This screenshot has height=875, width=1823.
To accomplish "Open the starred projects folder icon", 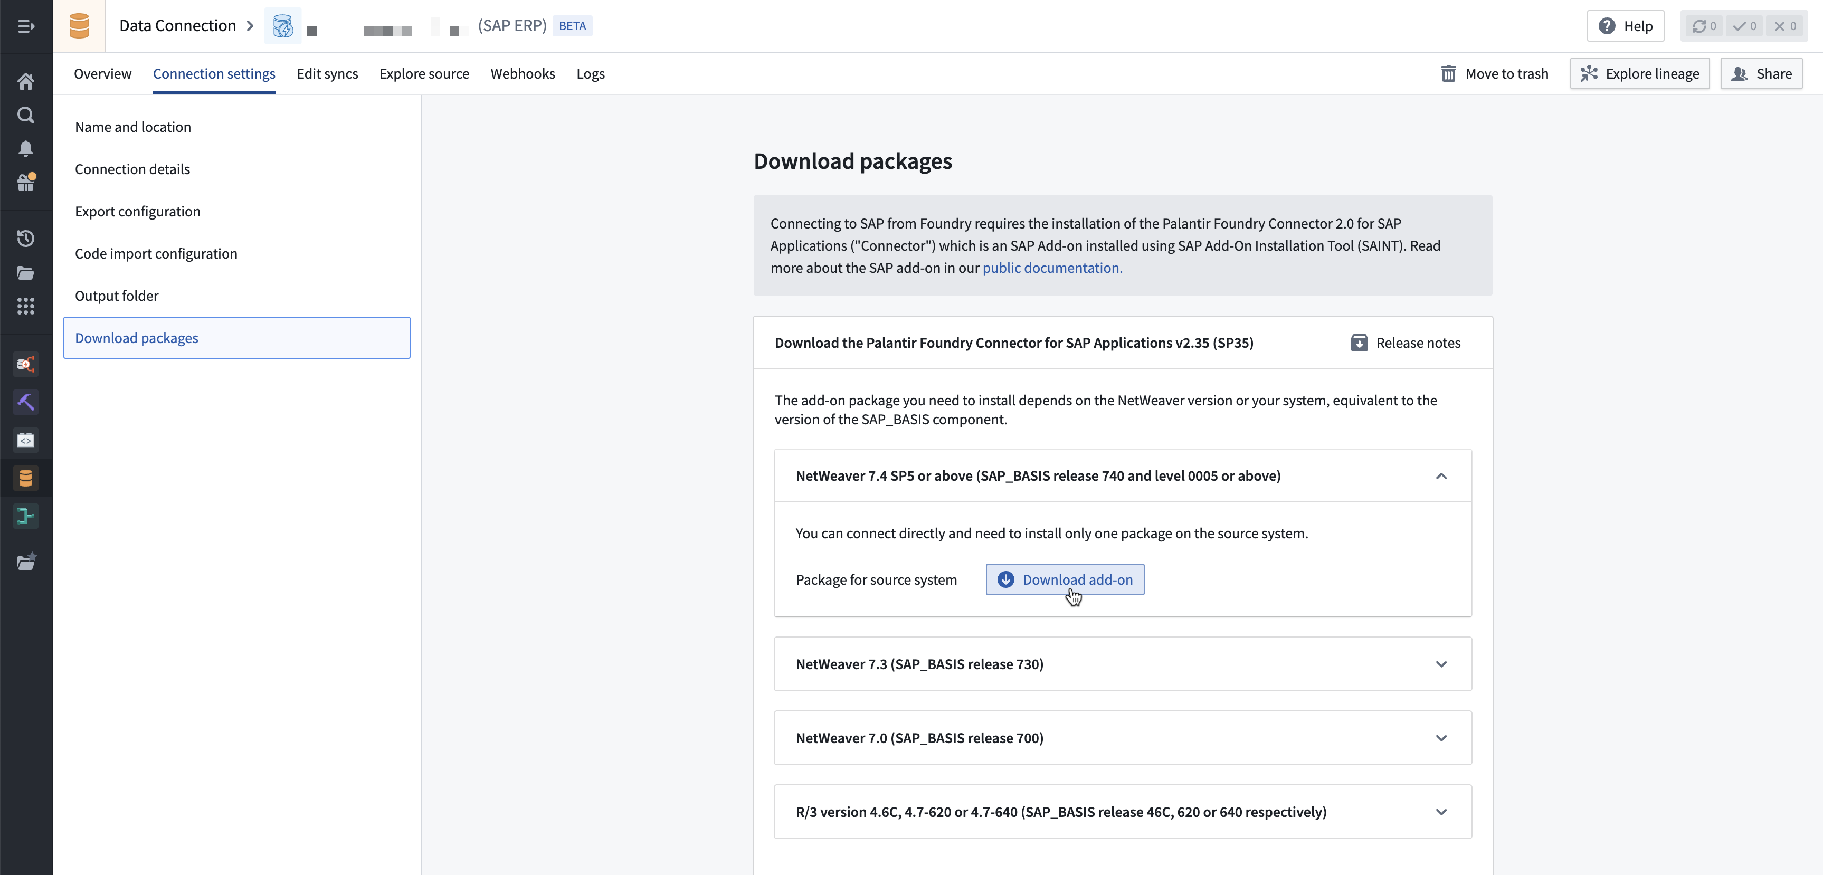I will (x=25, y=562).
